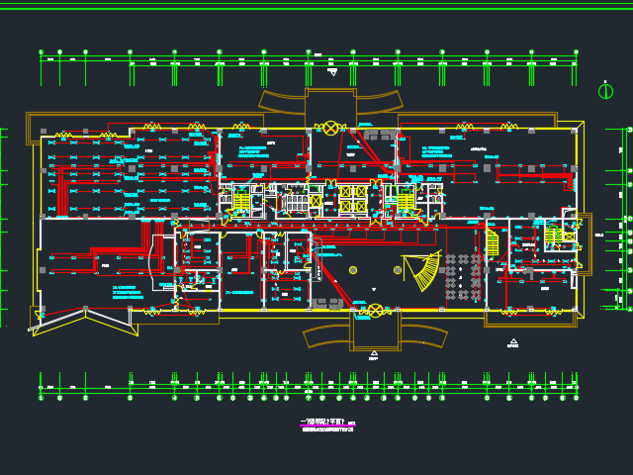Select the yellow staircase in the east core

(x=405, y=202)
